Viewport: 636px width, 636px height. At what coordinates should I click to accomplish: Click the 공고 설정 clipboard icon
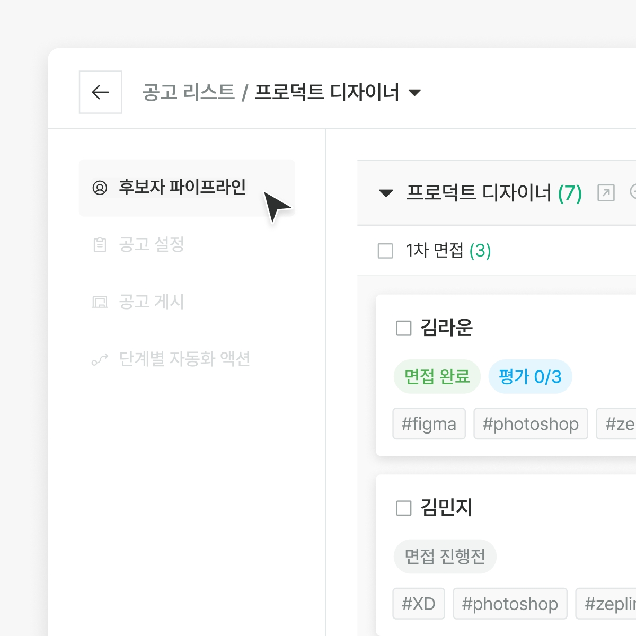pos(100,245)
